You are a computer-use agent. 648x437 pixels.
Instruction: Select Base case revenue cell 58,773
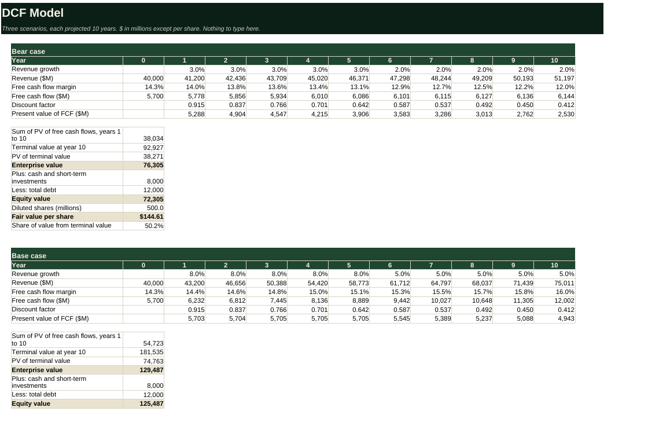click(349, 283)
